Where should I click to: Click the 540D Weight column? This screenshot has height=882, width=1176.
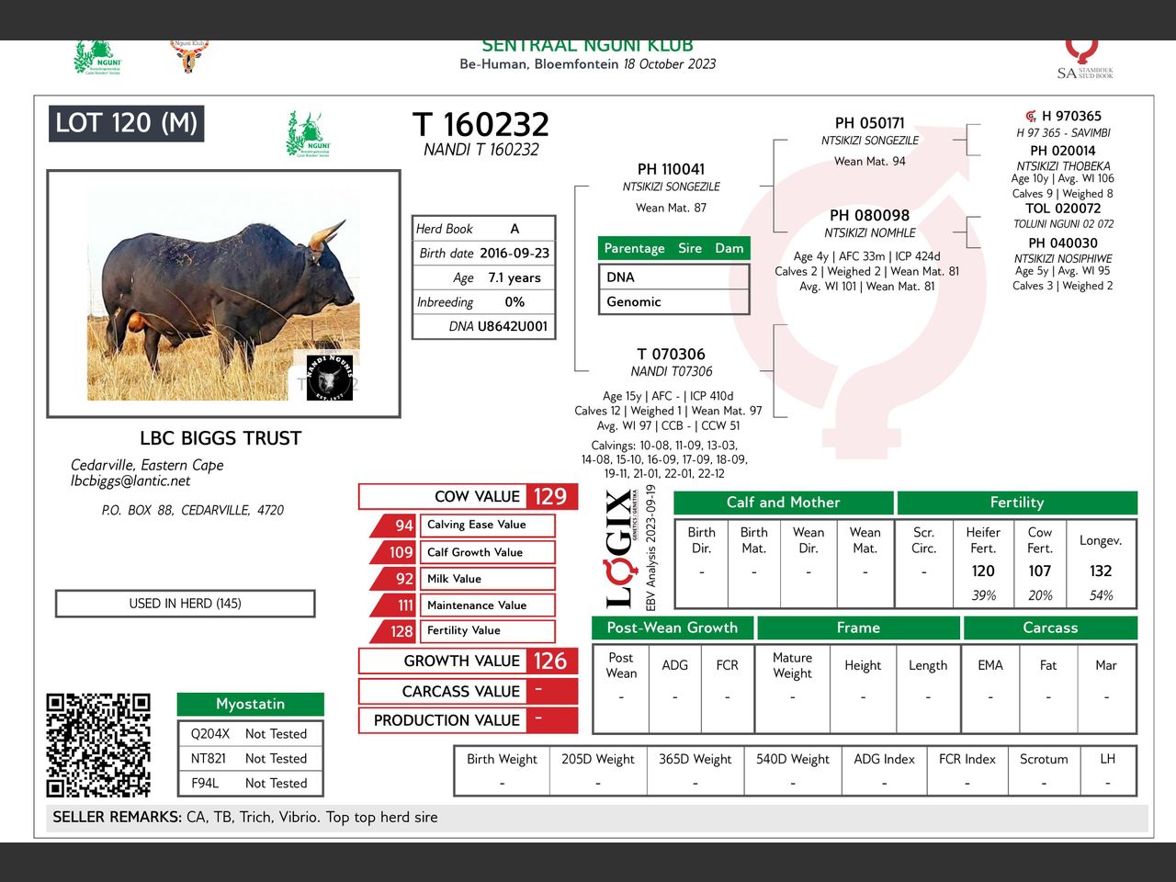coord(793,770)
